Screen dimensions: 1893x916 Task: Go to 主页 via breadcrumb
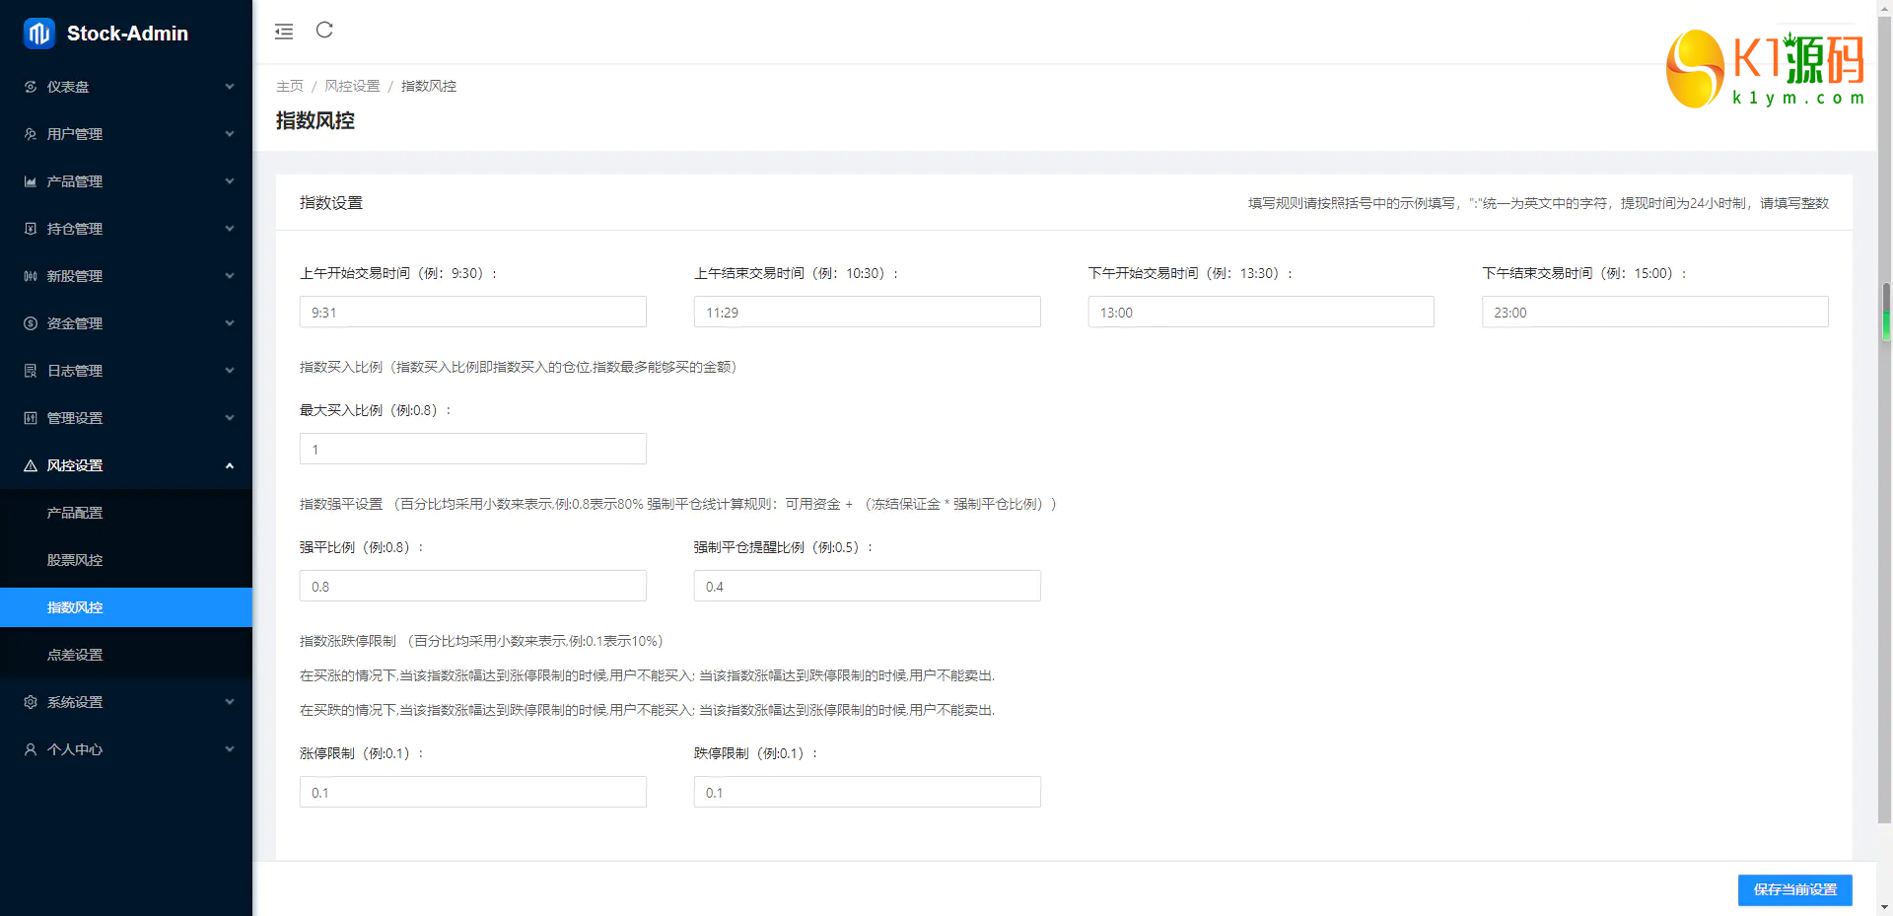tap(290, 87)
